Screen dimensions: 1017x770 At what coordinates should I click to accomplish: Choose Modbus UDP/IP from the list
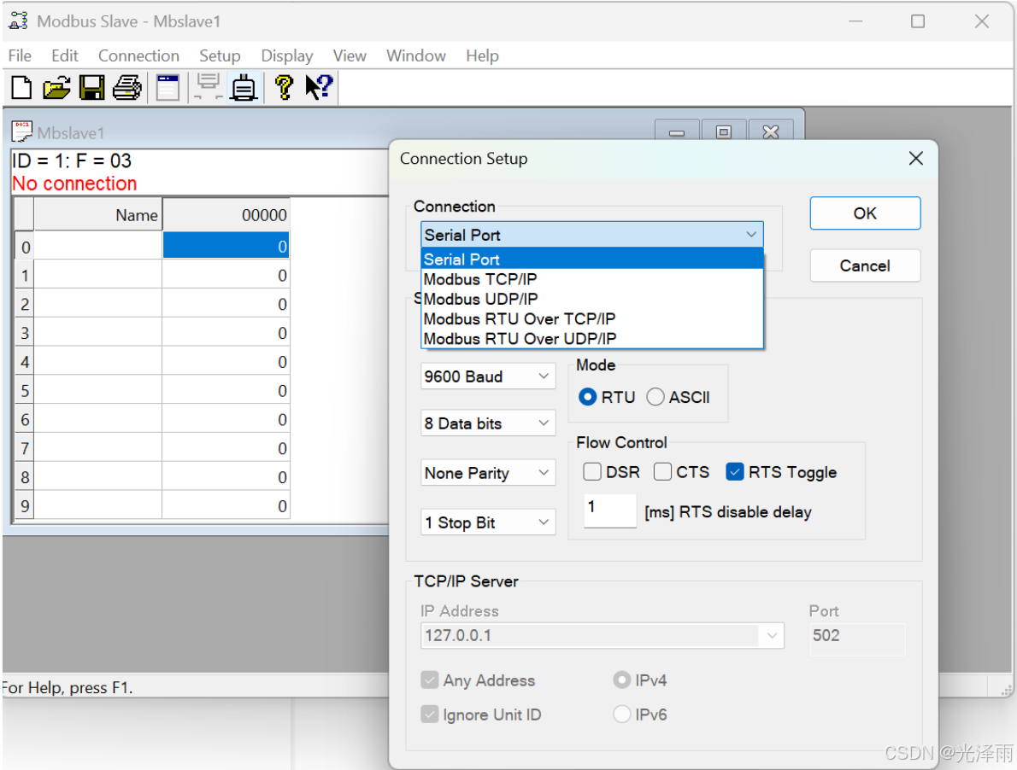pyautogui.click(x=591, y=299)
